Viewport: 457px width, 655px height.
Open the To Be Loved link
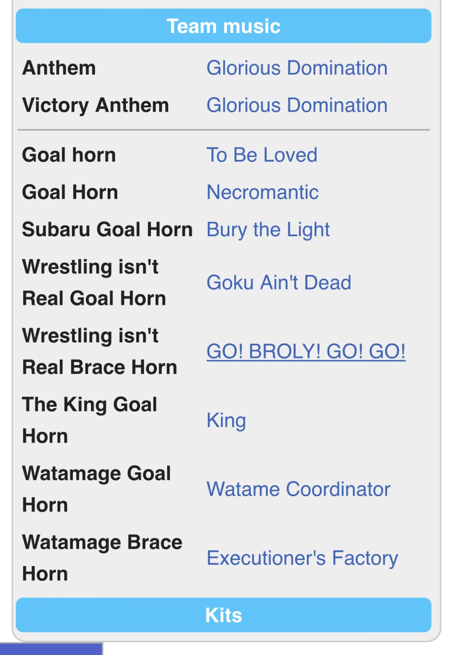click(262, 155)
